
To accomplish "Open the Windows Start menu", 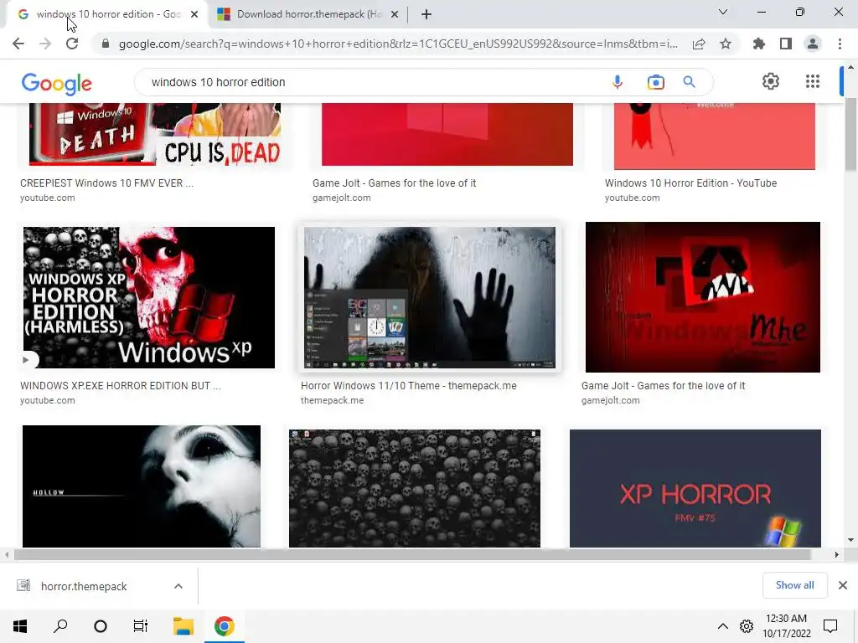I will (20, 626).
